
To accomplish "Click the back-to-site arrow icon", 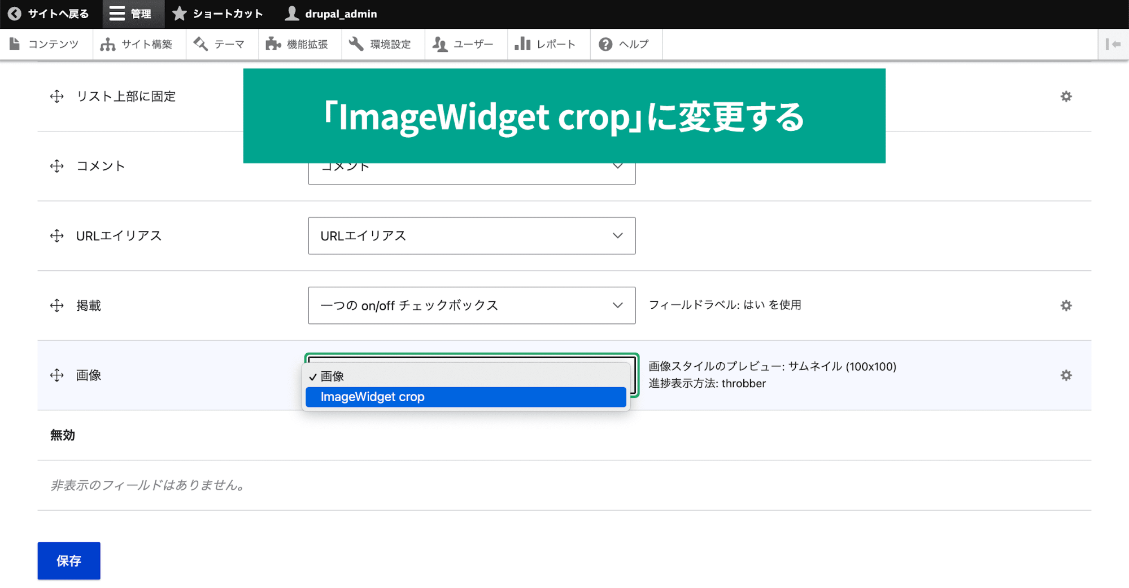I will [15, 14].
